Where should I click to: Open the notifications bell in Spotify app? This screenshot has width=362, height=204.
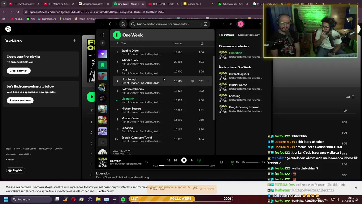pos(224,24)
